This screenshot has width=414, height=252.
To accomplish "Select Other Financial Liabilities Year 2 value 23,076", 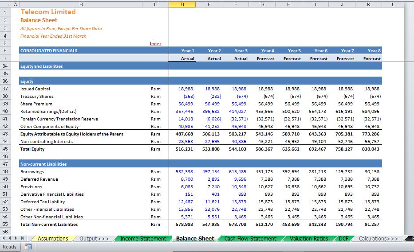I will (212, 209).
